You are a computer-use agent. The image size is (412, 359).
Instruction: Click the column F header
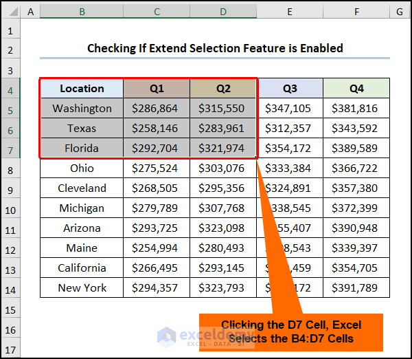(x=356, y=12)
